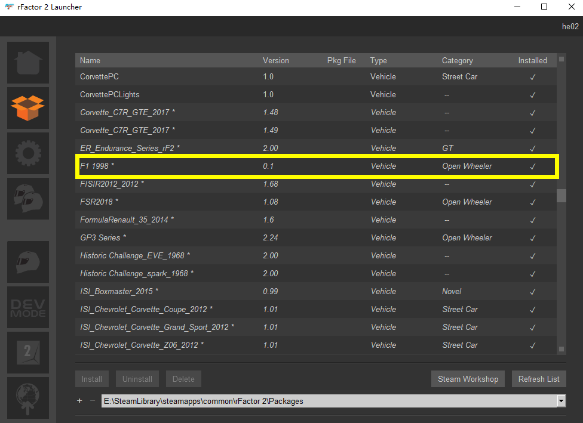Click version 0.99 cell
Screen dimensions: 583x423
(271, 292)
